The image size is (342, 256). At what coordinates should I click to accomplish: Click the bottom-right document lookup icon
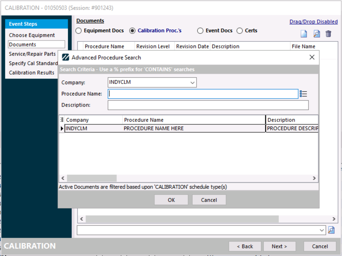pyautogui.click(x=331, y=230)
